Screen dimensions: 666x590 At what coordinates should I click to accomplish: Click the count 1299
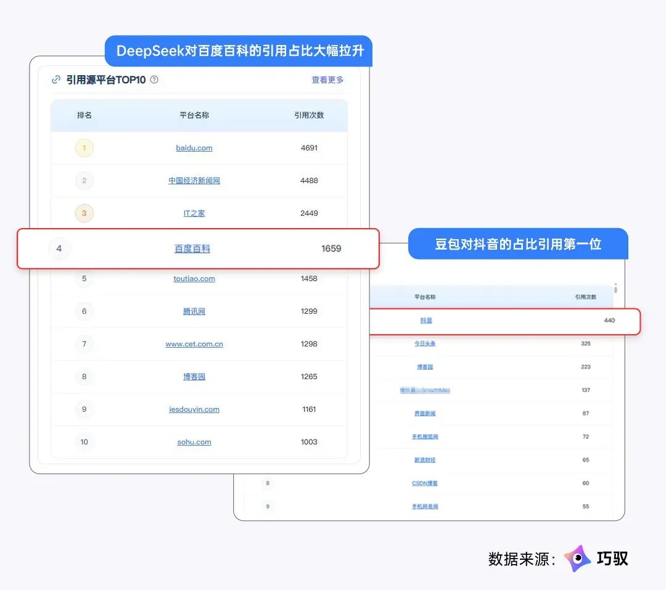309,311
